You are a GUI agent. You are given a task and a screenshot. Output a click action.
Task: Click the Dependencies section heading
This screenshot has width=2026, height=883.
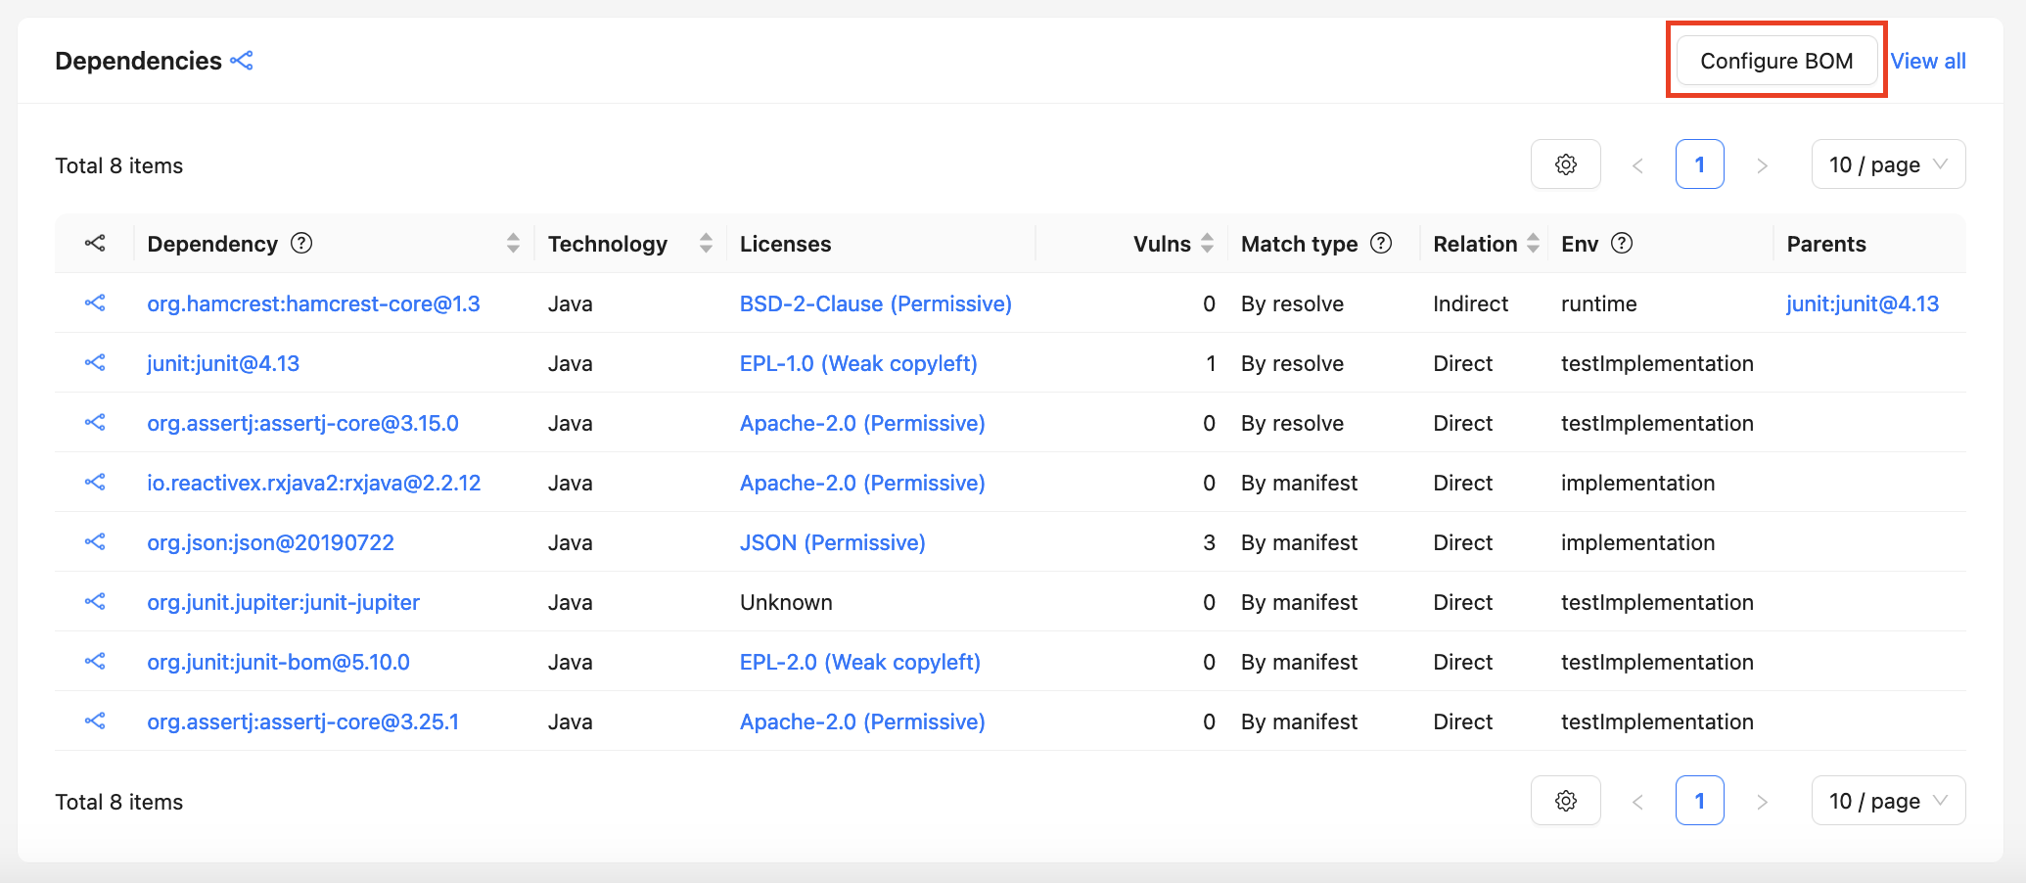[138, 61]
